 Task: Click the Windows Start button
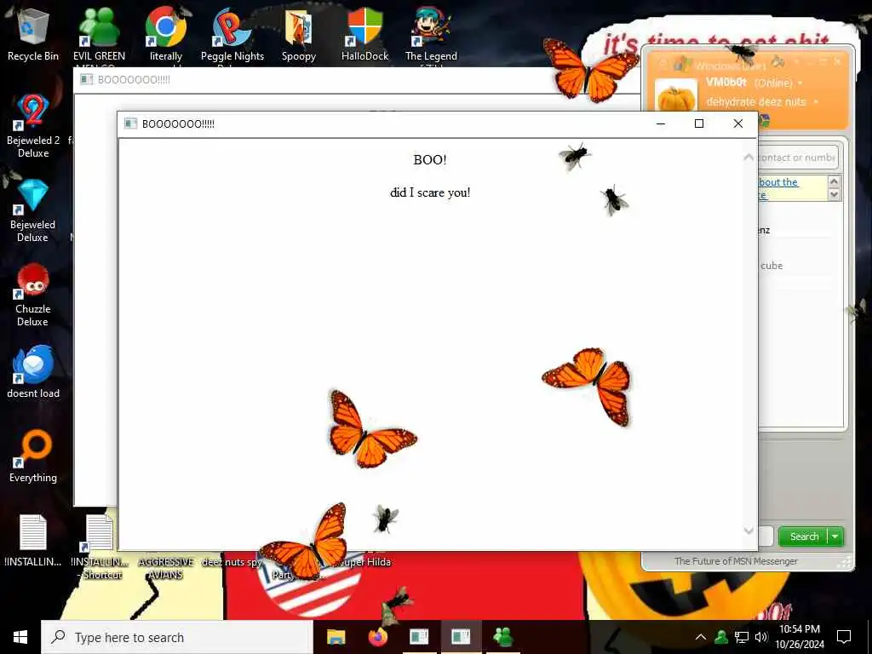click(x=20, y=637)
